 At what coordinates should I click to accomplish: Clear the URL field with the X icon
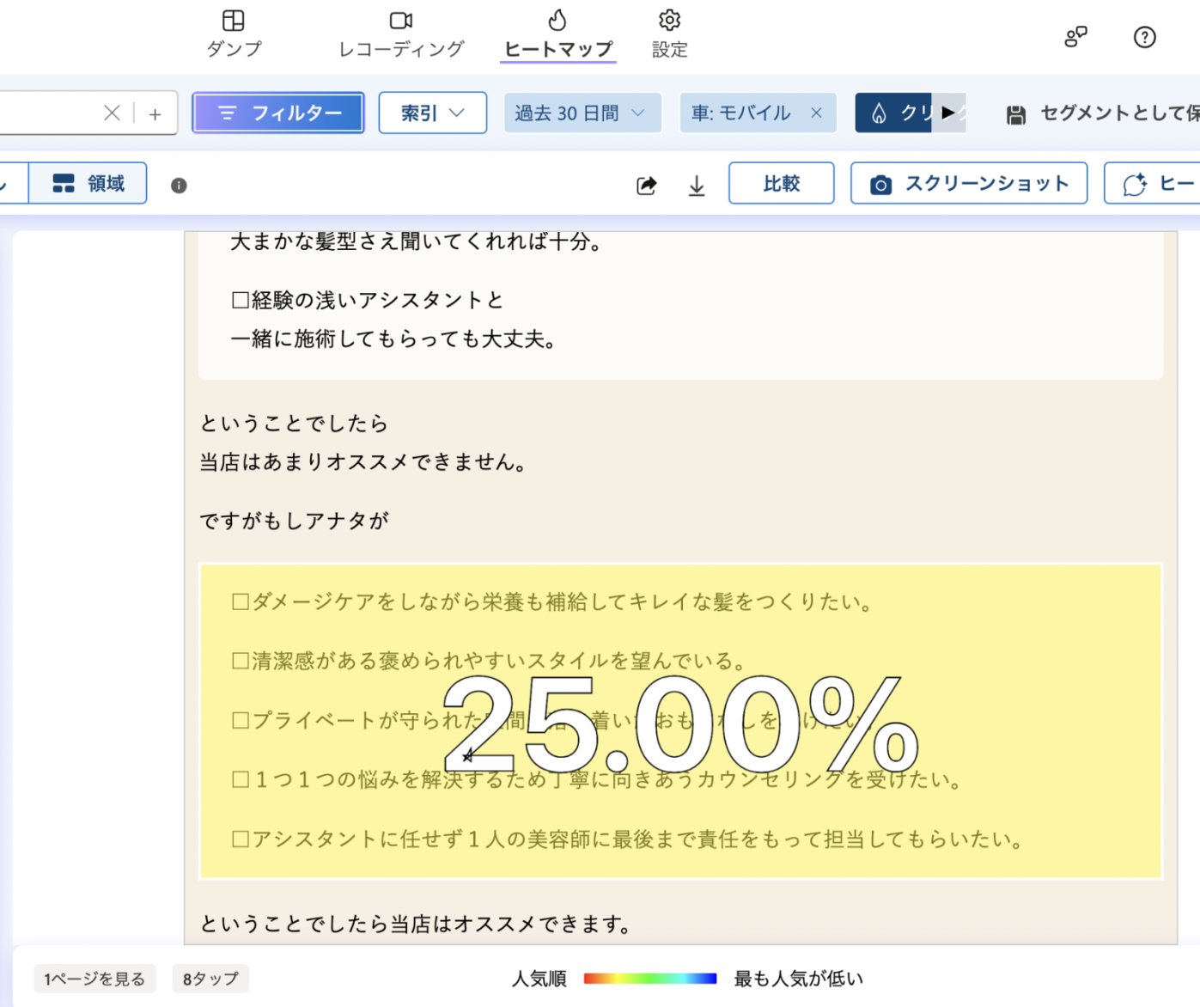[x=112, y=113]
